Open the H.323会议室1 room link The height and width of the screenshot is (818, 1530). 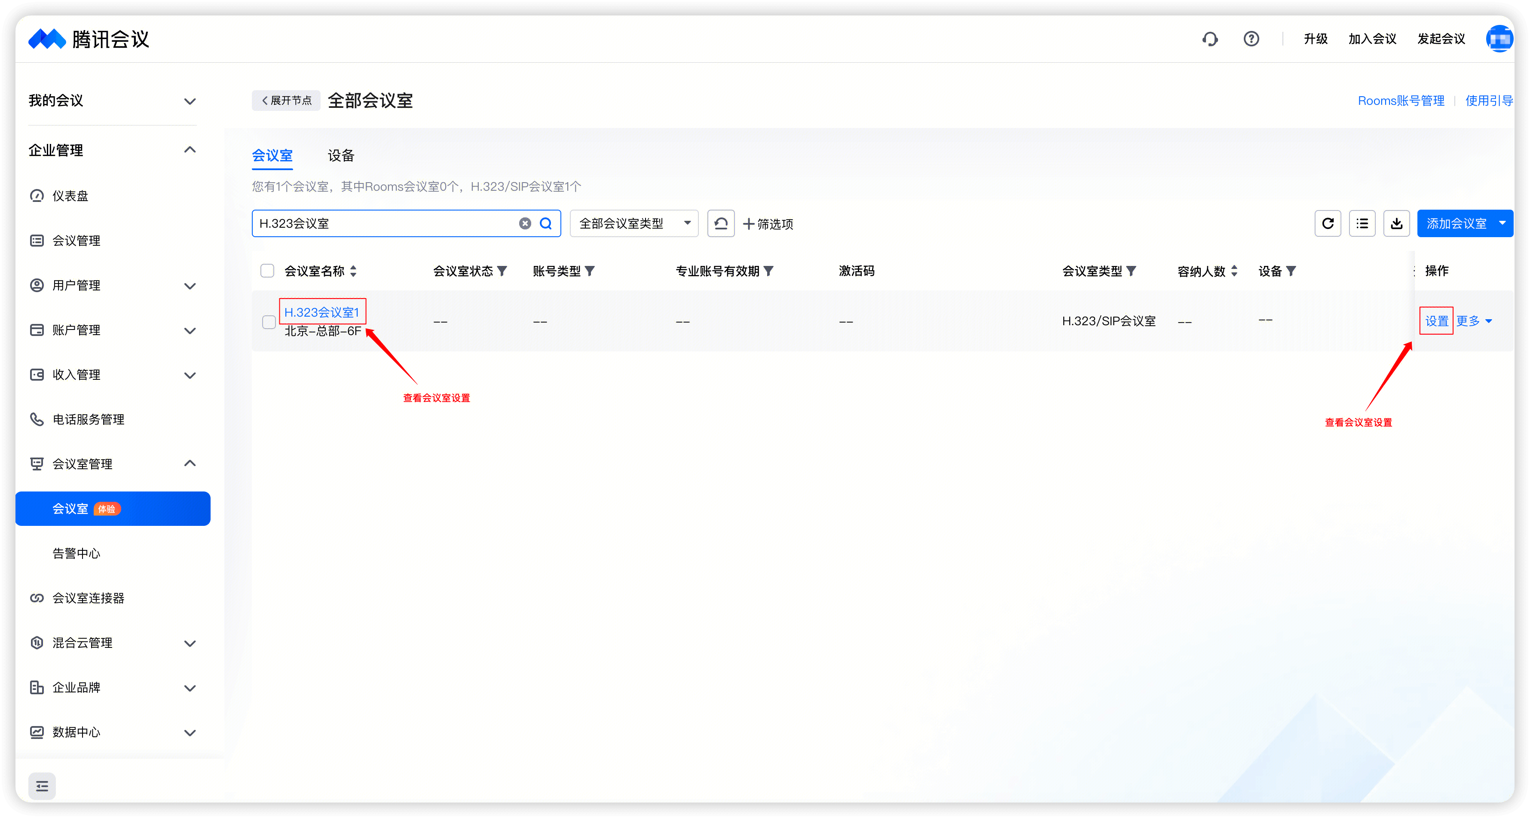pyautogui.click(x=321, y=312)
